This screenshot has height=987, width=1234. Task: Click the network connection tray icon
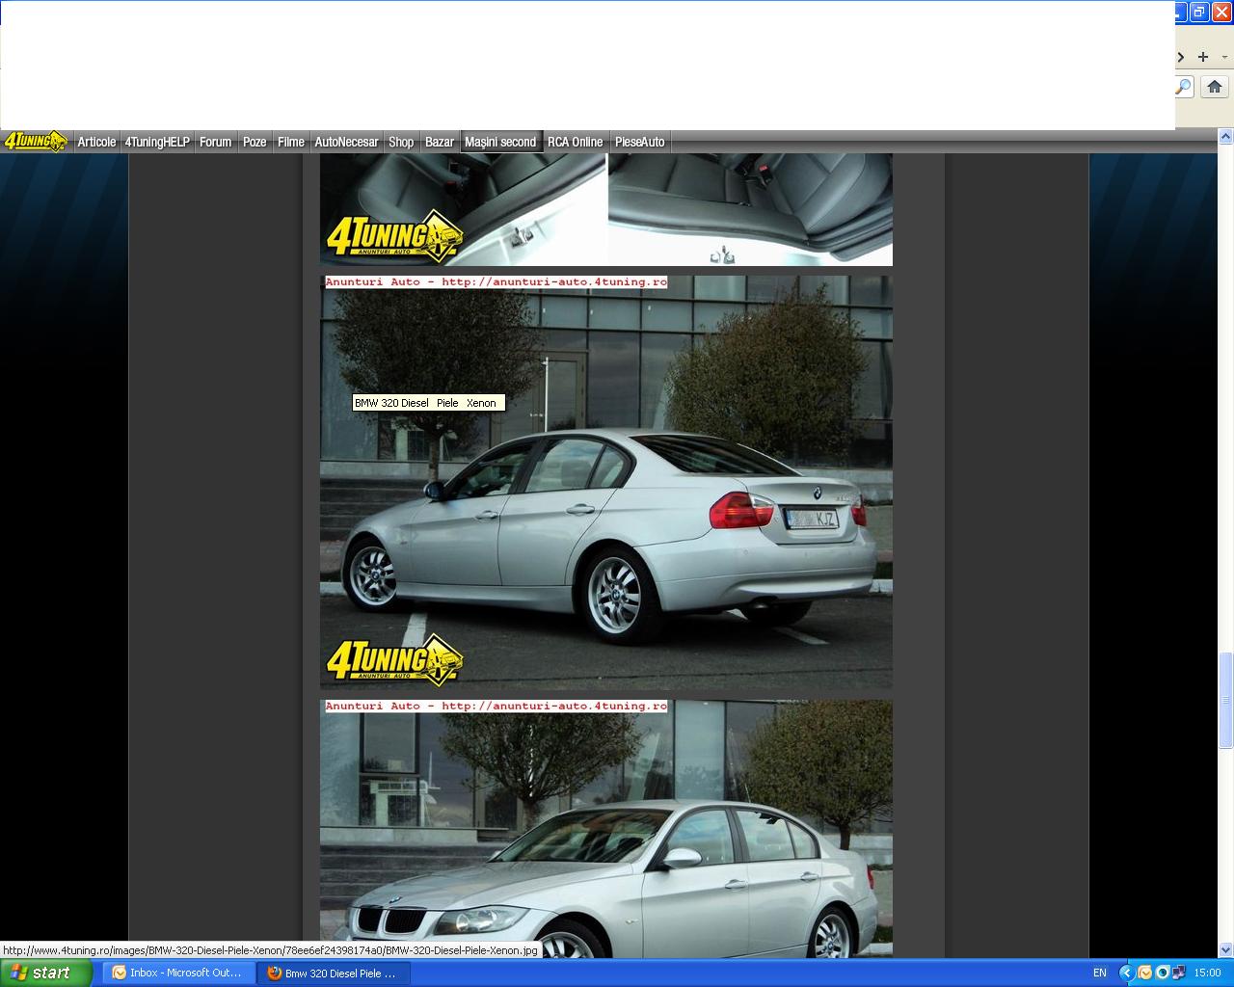pos(1180,973)
